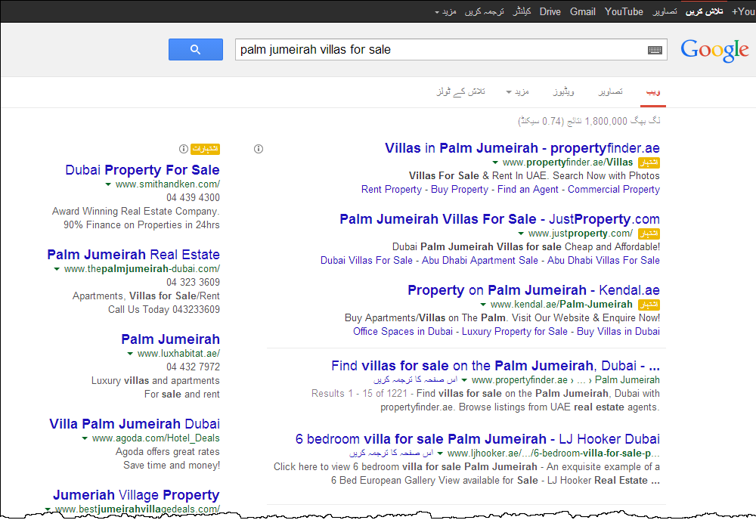Click the Dubai Villas For Sale sitelink
The width and height of the screenshot is (756, 520).
tap(367, 260)
